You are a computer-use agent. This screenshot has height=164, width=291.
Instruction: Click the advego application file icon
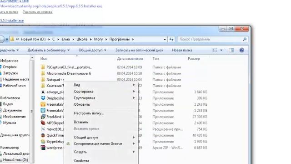pyautogui.click(x=43, y=92)
